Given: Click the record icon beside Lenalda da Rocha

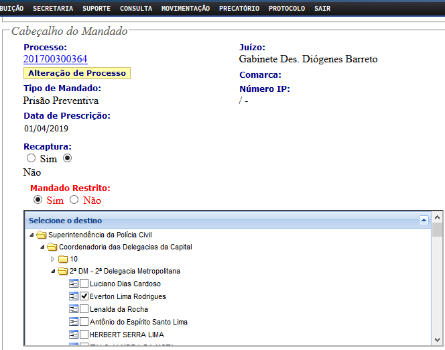Looking at the screenshot, I should 74,309.
